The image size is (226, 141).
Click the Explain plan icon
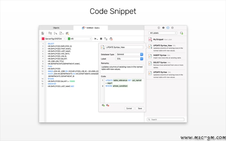(106, 39)
